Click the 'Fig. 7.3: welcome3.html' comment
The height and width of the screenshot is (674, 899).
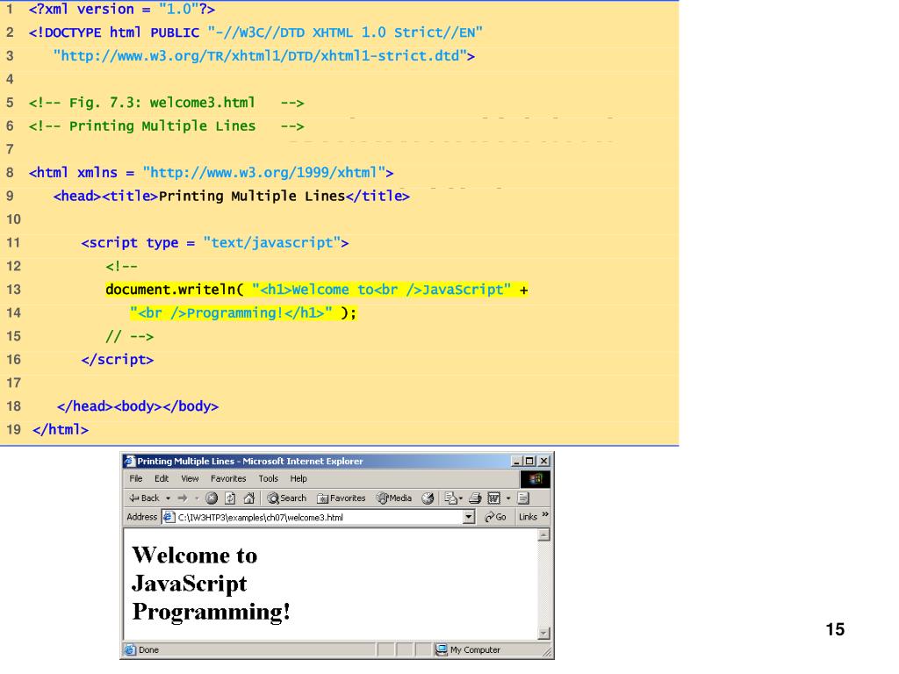pyautogui.click(x=162, y=103)
